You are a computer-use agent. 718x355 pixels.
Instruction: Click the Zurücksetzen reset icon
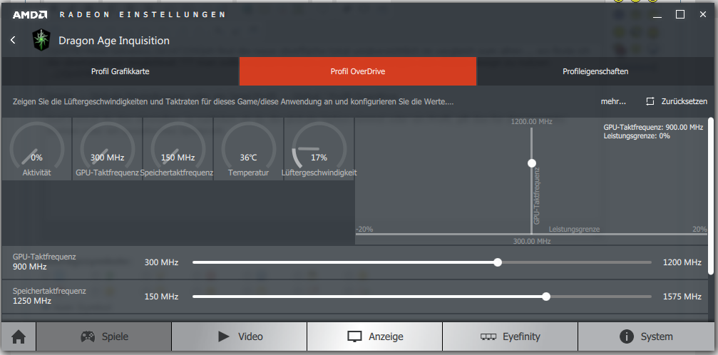point(650,101)
